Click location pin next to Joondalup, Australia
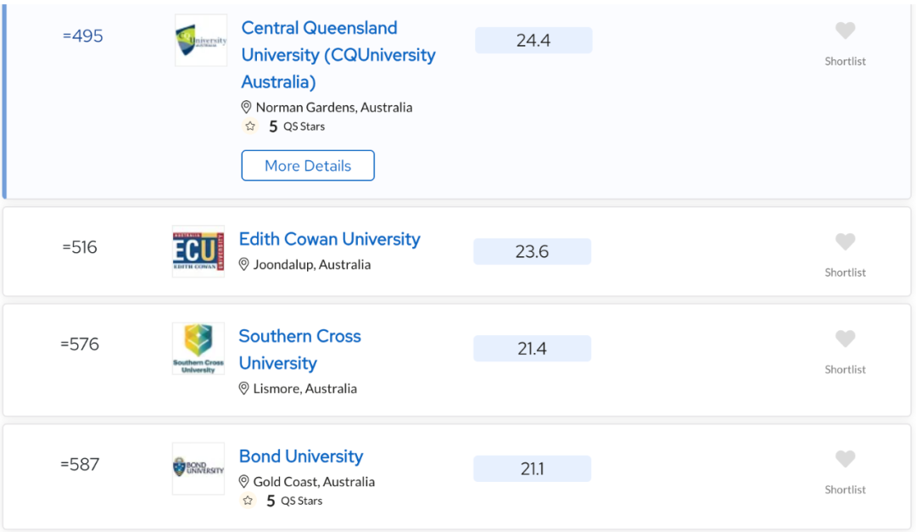Screen dimensions: 916x532 pos(243,264)
